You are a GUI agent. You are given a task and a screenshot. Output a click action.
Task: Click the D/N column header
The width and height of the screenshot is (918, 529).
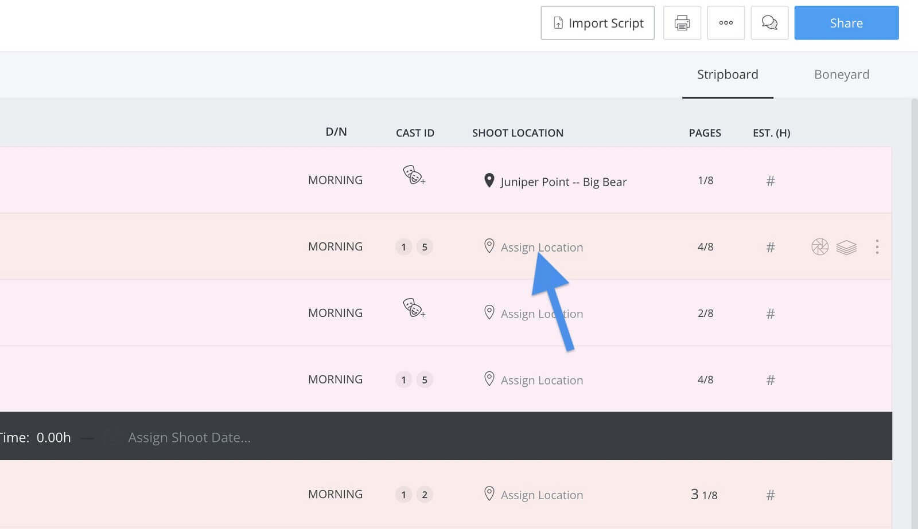click(x=336, y=132)
